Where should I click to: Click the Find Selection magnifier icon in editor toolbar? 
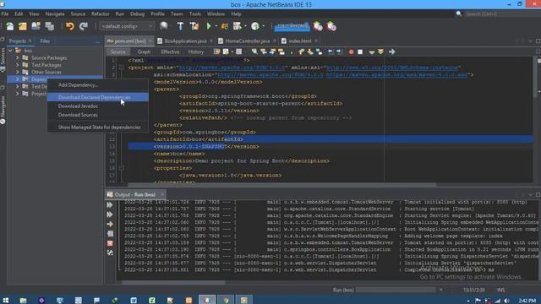point(254,52)
